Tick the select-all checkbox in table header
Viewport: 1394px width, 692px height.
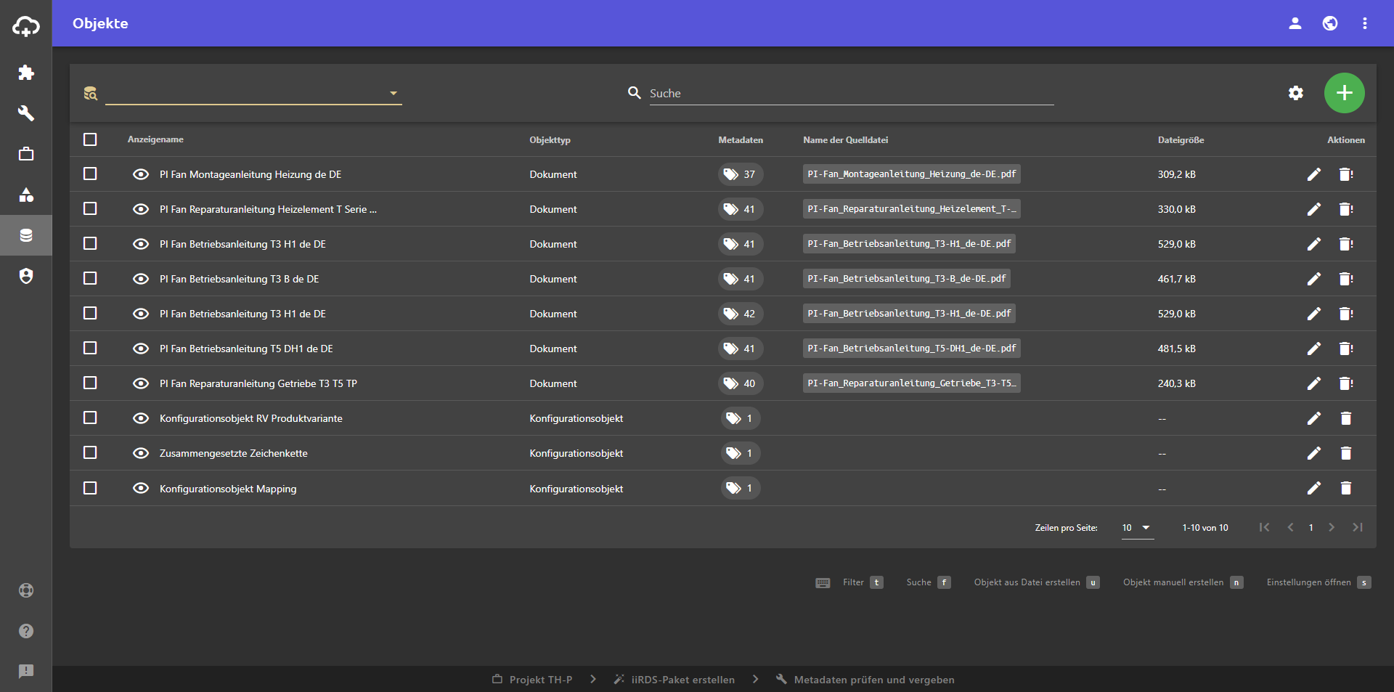pyautogui.click(x=90, y=139)
